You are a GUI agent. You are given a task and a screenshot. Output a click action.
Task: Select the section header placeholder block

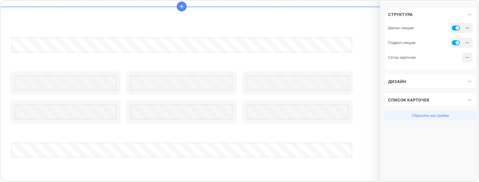[x=182, y=45]
